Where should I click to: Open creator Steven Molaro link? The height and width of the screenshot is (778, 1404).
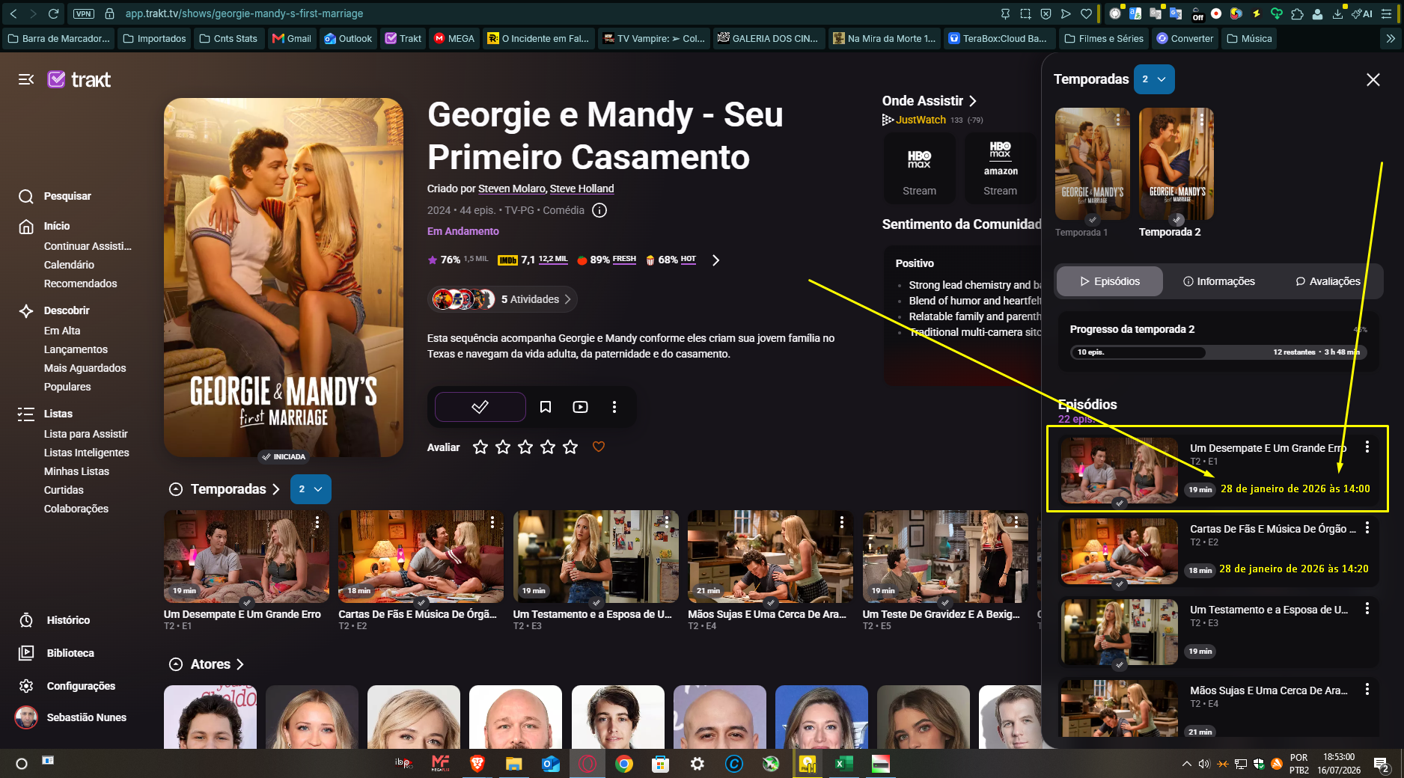512,189
